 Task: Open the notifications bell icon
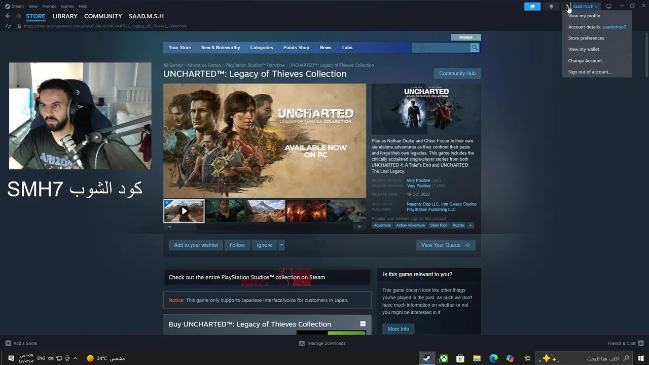coord(551,6)
